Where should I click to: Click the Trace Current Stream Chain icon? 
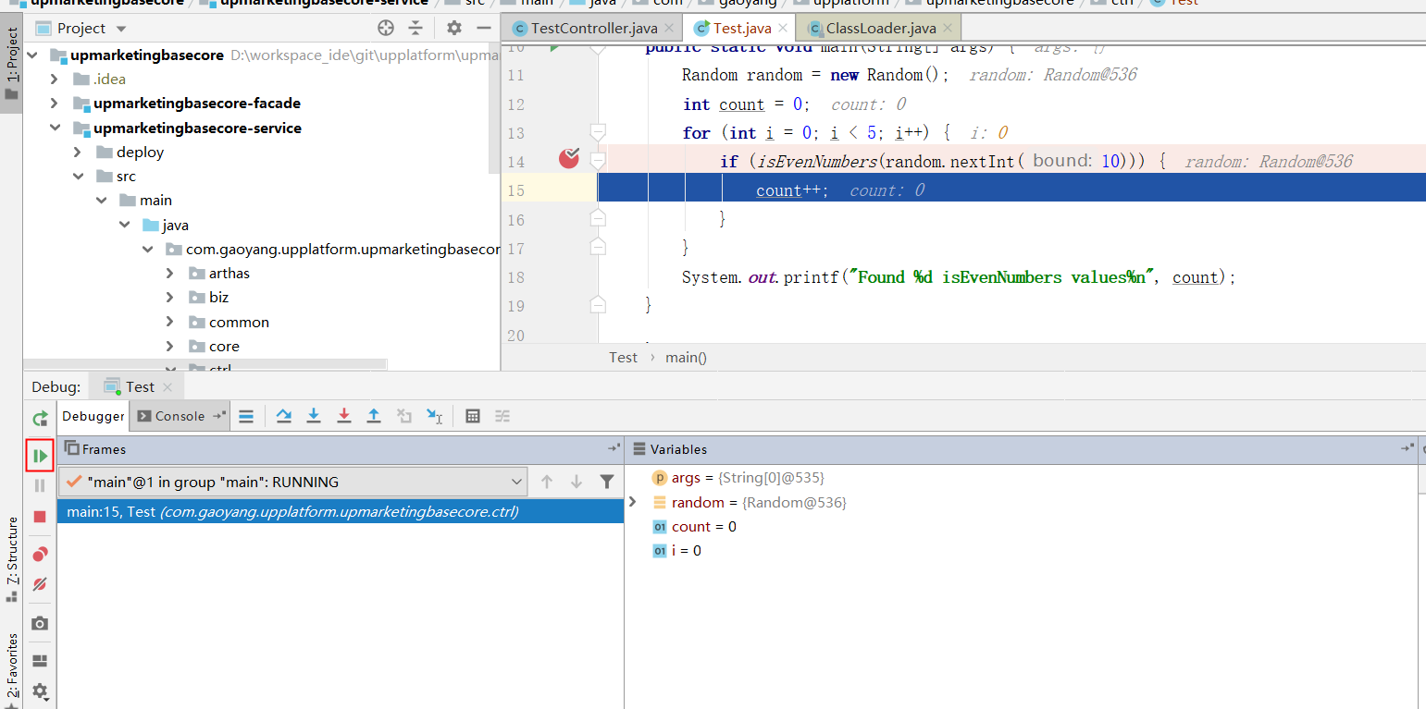coord(502,416)
